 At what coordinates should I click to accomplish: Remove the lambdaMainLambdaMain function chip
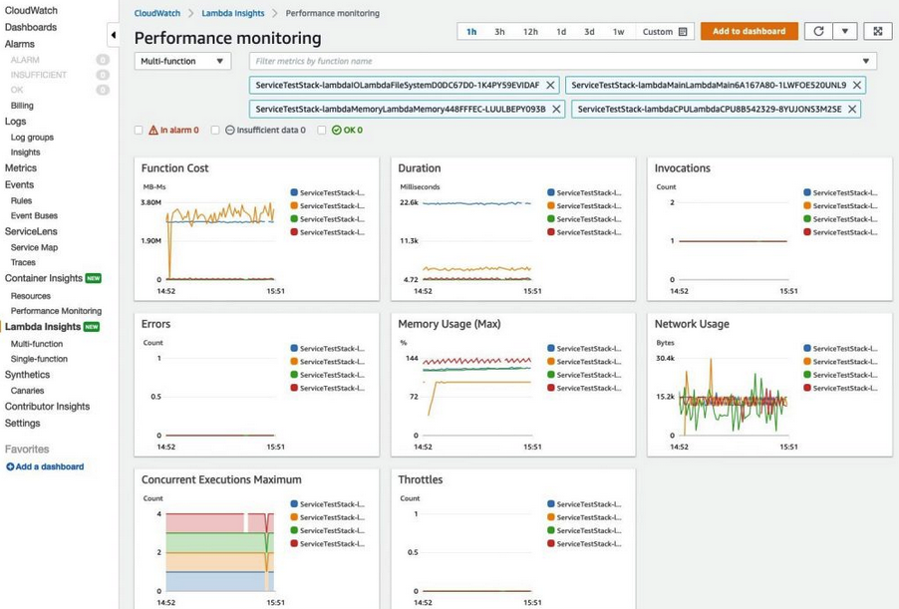click(856, 85)
